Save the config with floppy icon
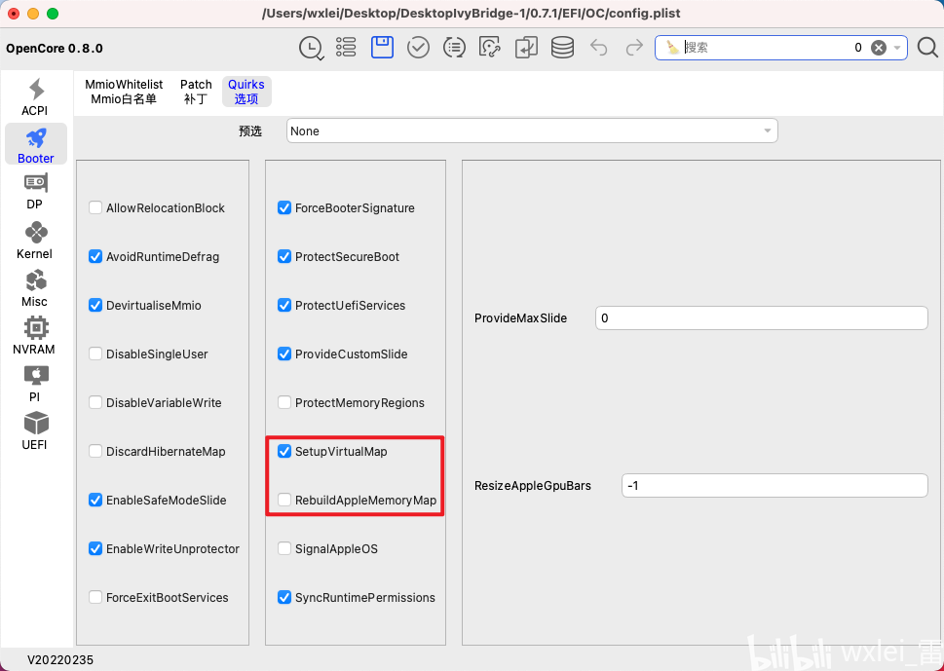 click(382, 47)
